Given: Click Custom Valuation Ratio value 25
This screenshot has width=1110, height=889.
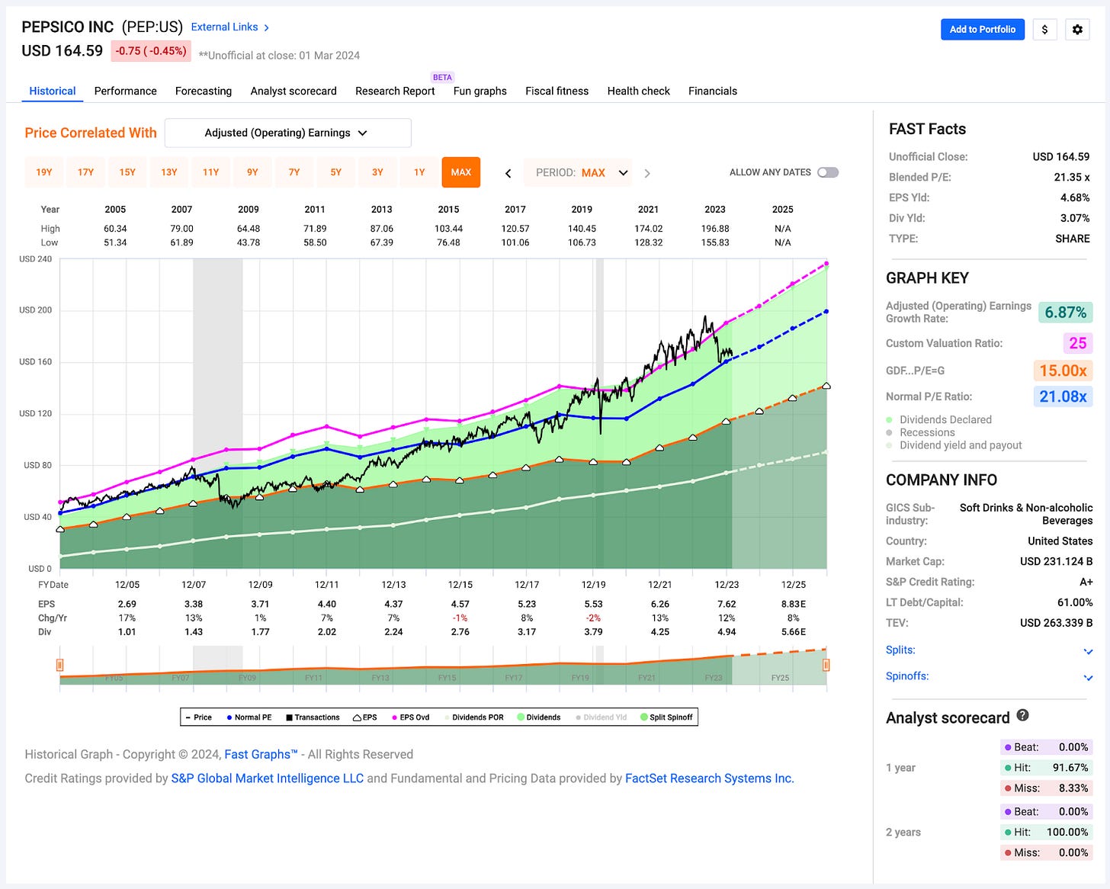Looking at the screenshot, I should (x=1078, y=343).
